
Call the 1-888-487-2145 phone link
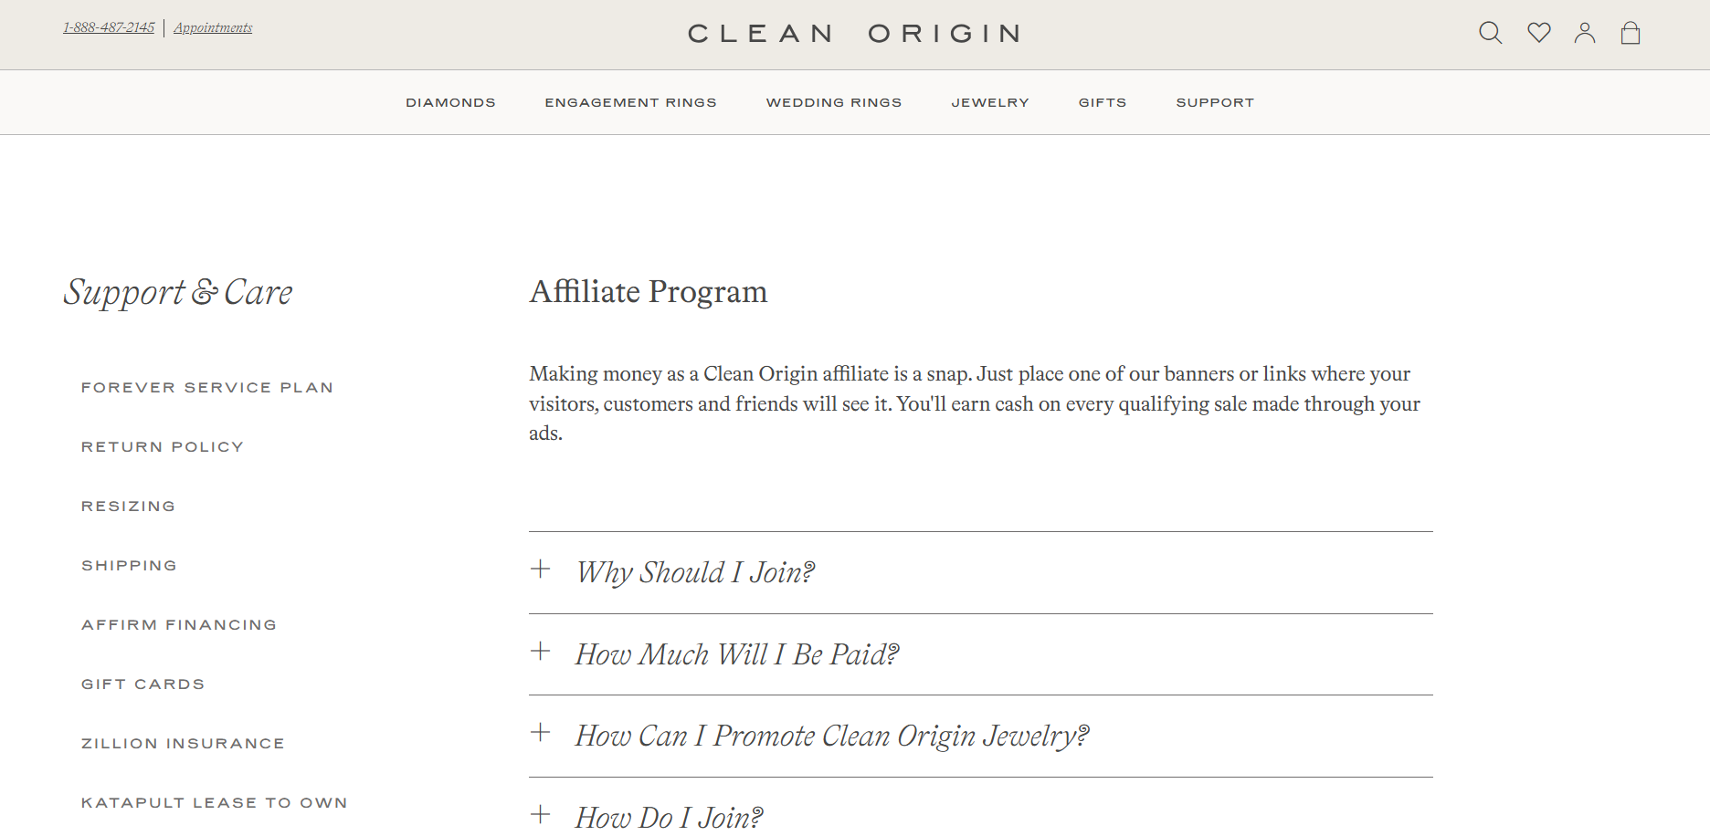[x=109, y=28]
